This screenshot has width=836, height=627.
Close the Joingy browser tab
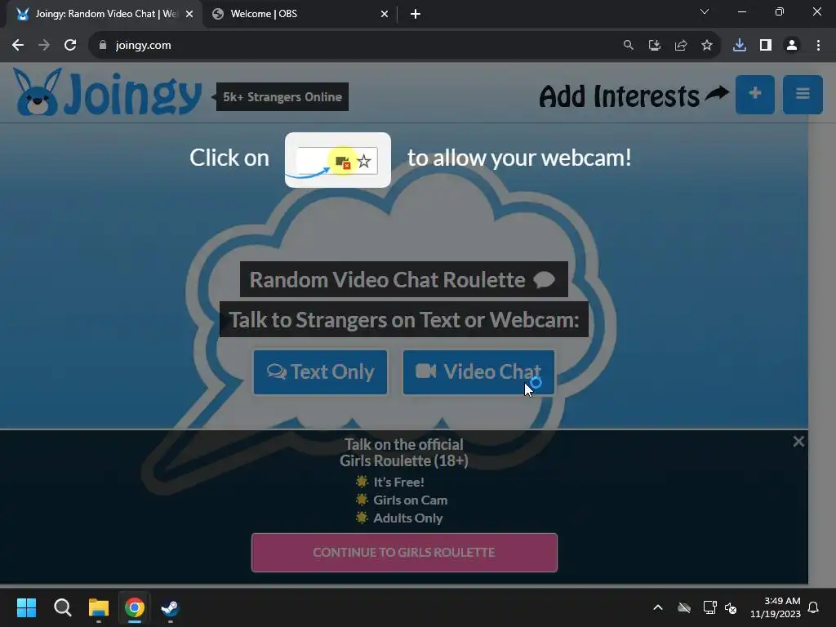click(189, 14)
